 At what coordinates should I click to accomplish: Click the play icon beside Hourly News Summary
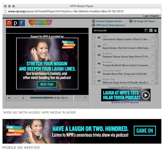pos(94,25)
